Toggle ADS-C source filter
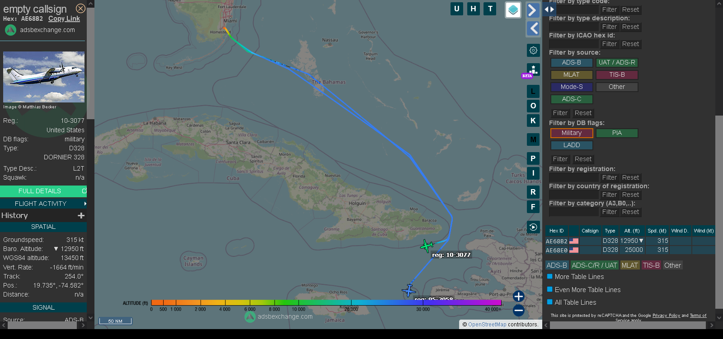 coord(572,99)
